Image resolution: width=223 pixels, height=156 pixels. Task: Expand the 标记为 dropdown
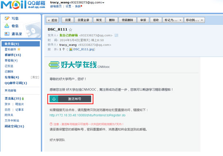(x=173, y=20)
